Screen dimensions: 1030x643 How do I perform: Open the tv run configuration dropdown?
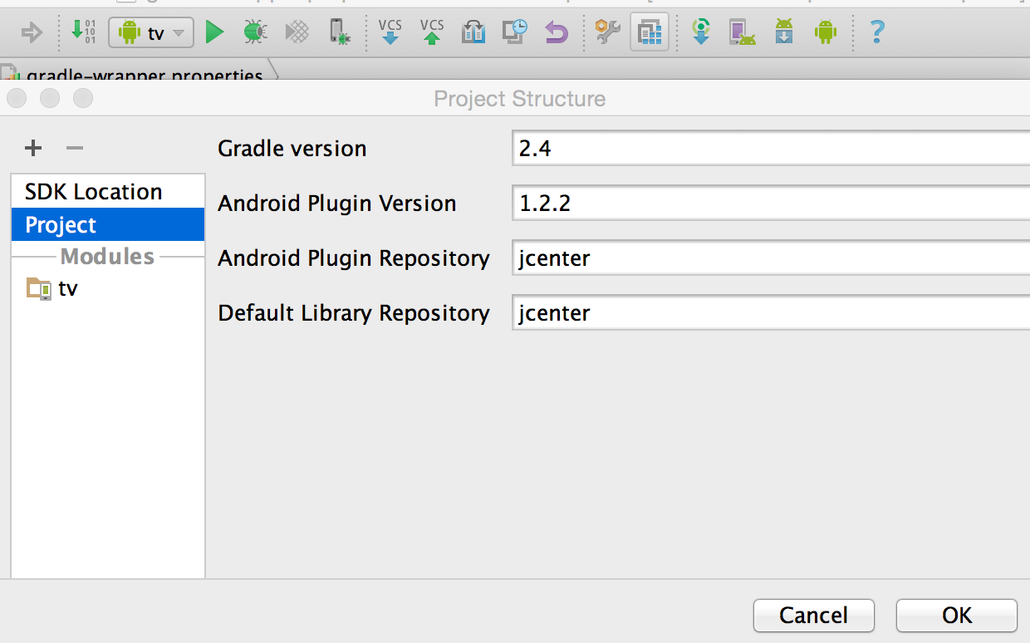tap(151, 33)
